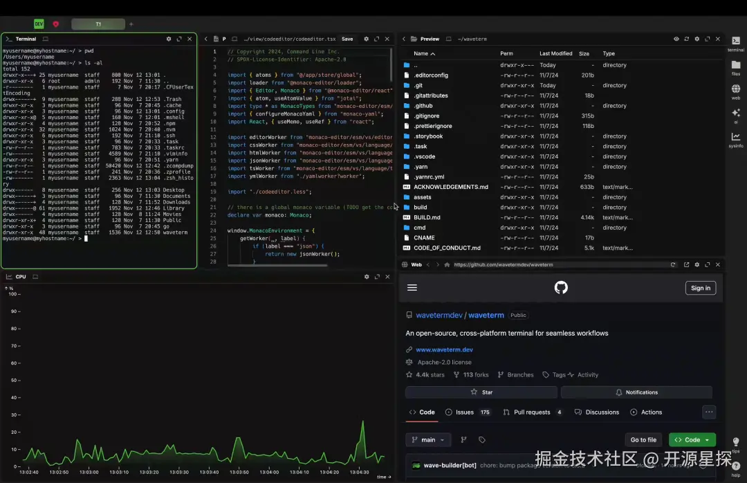747x483 pixels.
Task: Open the www.waveterm.dev link
Action: click(445, 349)
